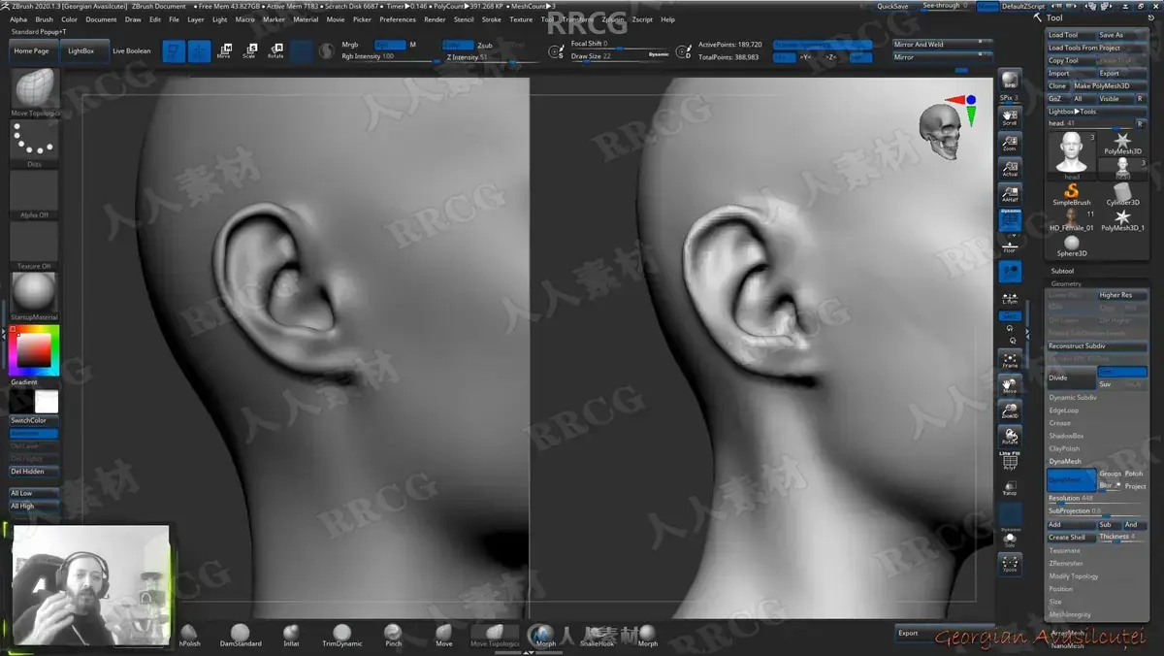The image size is (1164, 656).
Task: Open the Render menu
Action: [x=435, y=19]
